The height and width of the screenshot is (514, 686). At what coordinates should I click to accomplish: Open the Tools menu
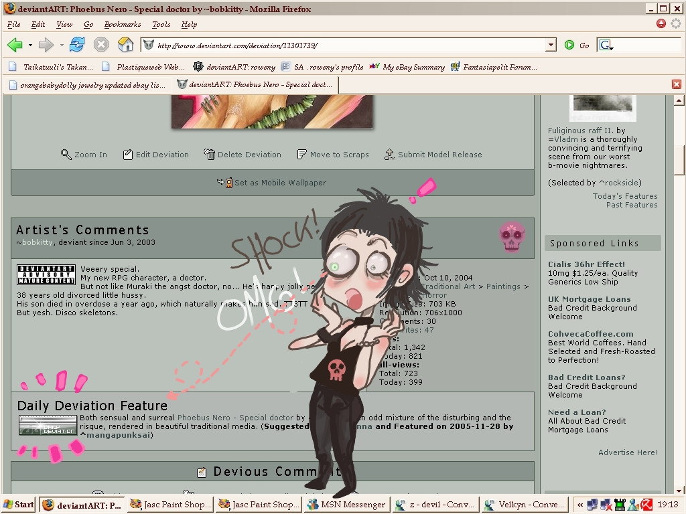[x=161, y=25]
